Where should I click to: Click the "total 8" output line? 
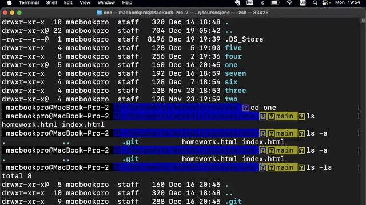pyautogui.click(x=17, y=176)
